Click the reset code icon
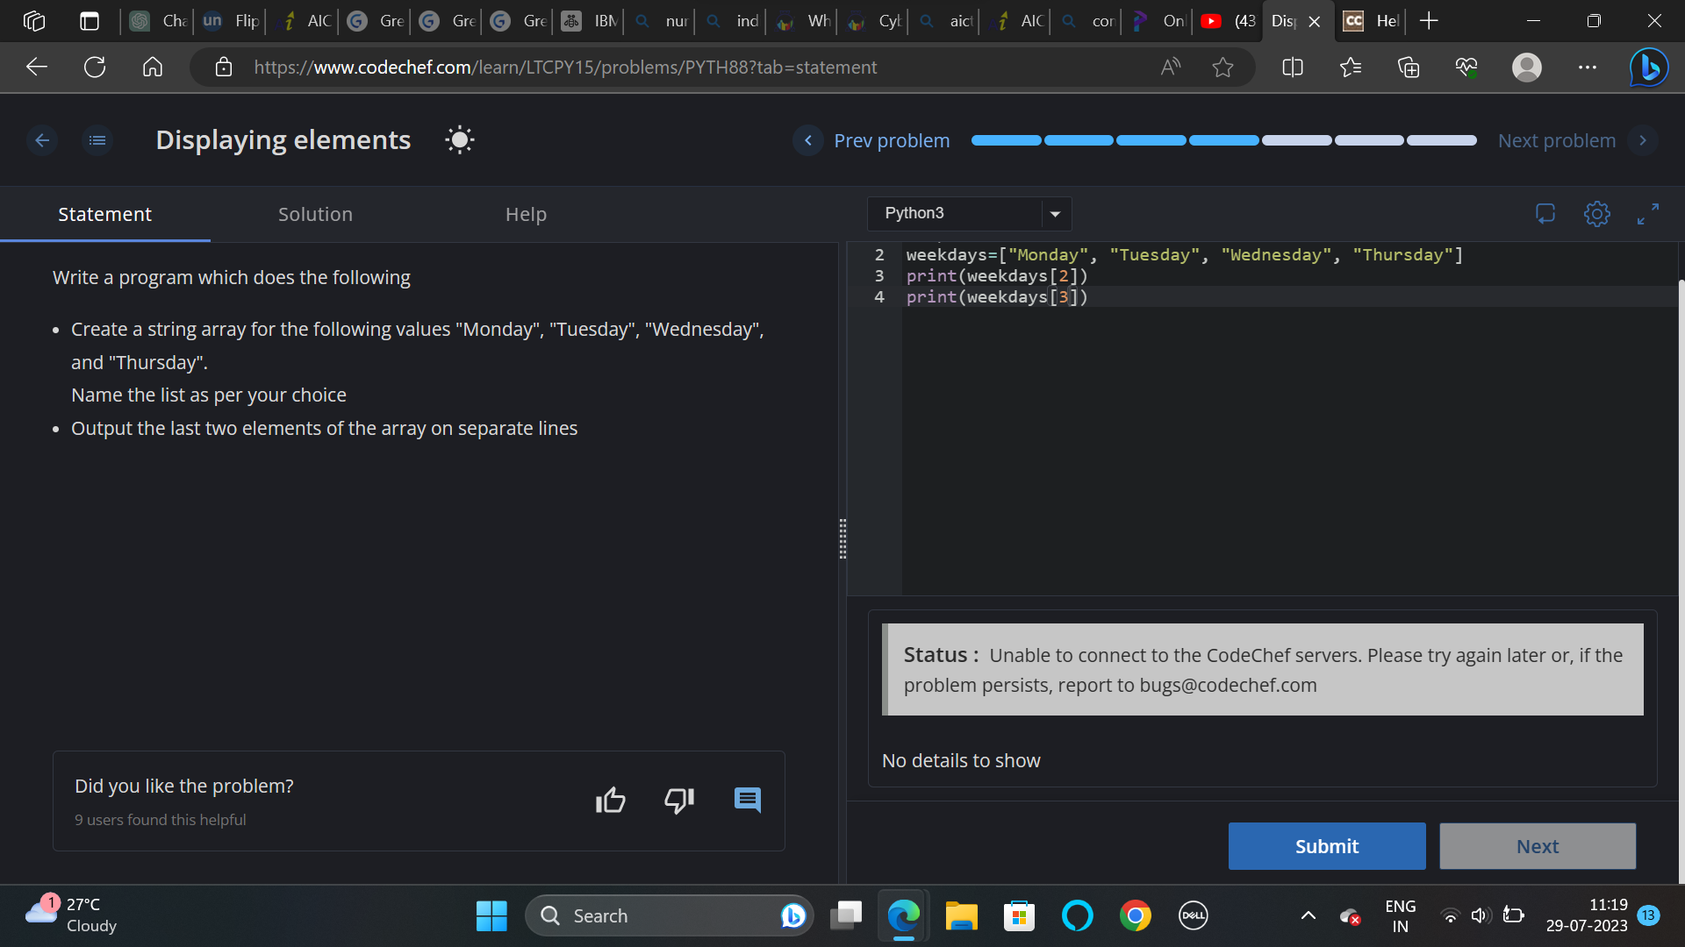This screenshot has height=947, width=1685. [x=1545, y=214]
